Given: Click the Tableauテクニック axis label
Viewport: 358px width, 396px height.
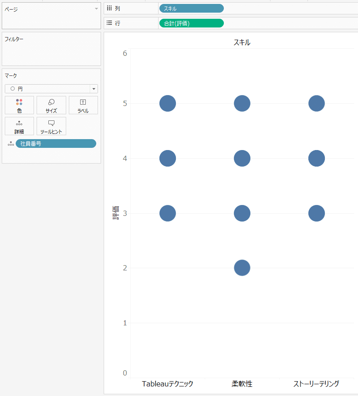Looking at the screenshot, I should click(x=168, y=384).
